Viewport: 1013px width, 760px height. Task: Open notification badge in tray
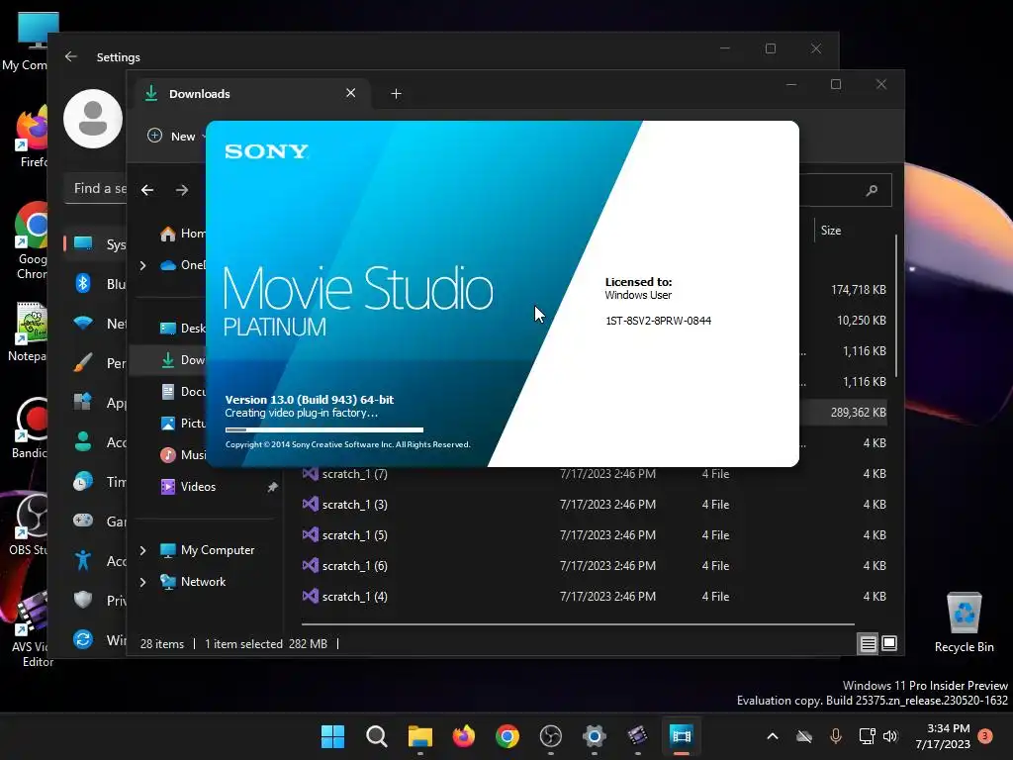point(985,735)
